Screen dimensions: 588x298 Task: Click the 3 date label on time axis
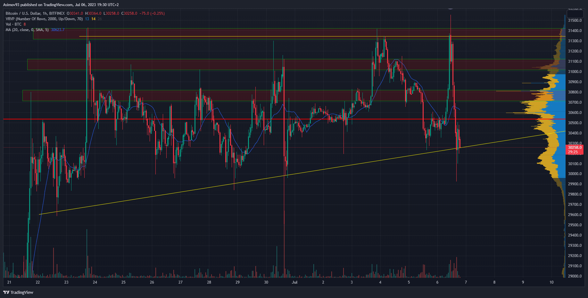[352, 282]
